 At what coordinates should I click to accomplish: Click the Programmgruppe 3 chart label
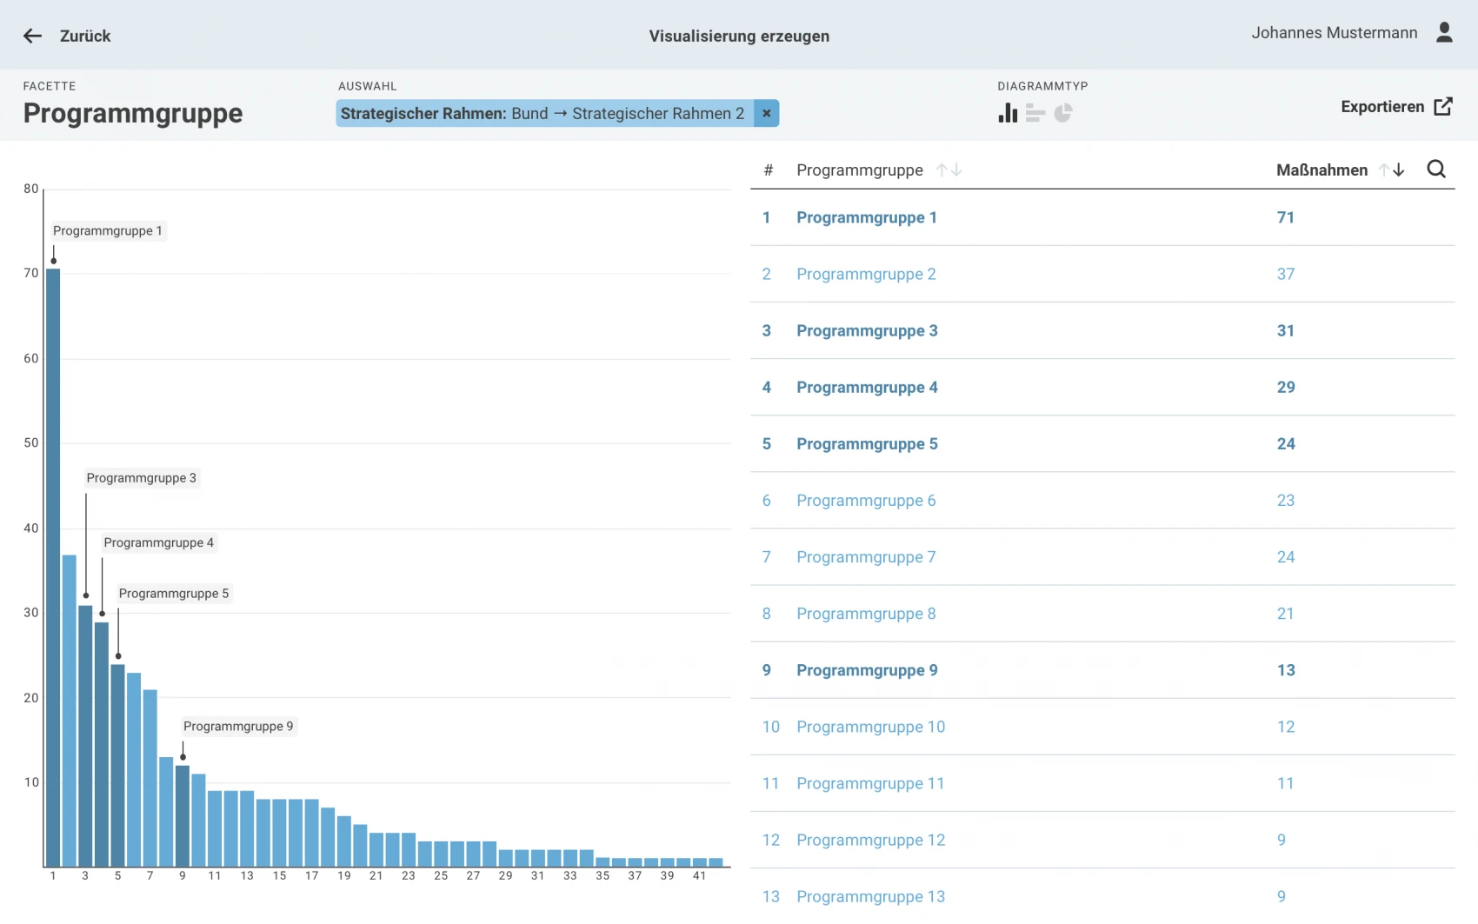click(142, 478)
